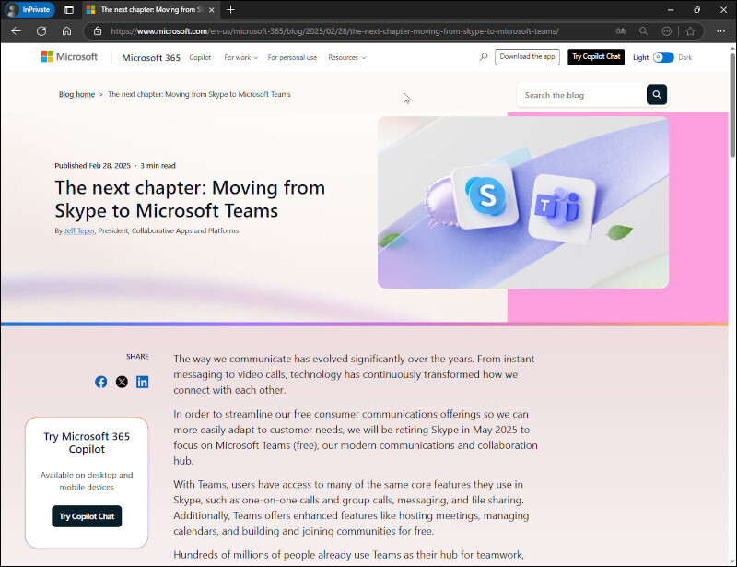Minimize the browser window
This screenshot has height=567, width=737.
pyautogui.click(x=671, y=9)
